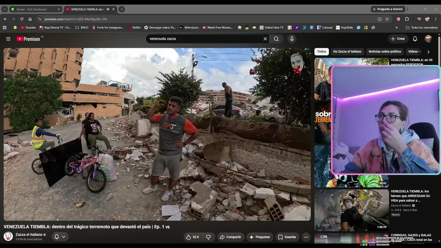
Task: Install or cast using address bar screen icon
Action: 379,19
